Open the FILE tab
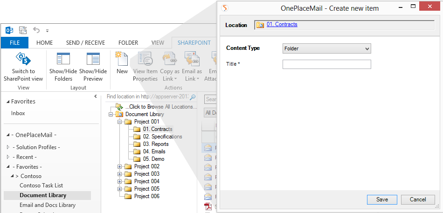 (x=14, y=43)
